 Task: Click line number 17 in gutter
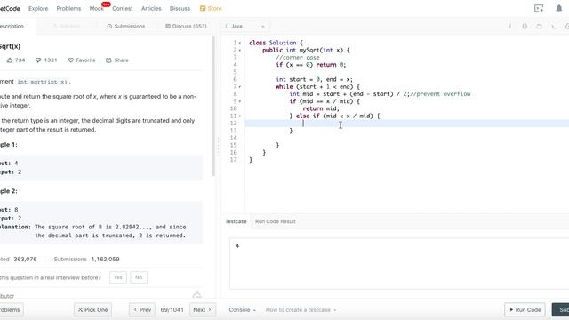point(233,160)
